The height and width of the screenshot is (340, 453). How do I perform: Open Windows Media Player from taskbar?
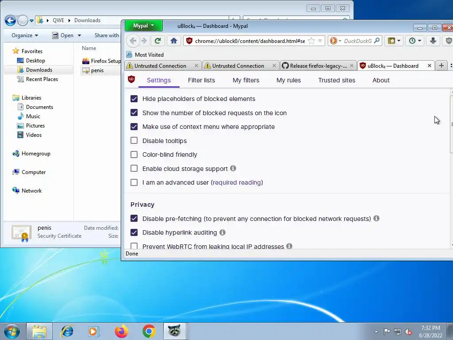(x=94, y=331)
